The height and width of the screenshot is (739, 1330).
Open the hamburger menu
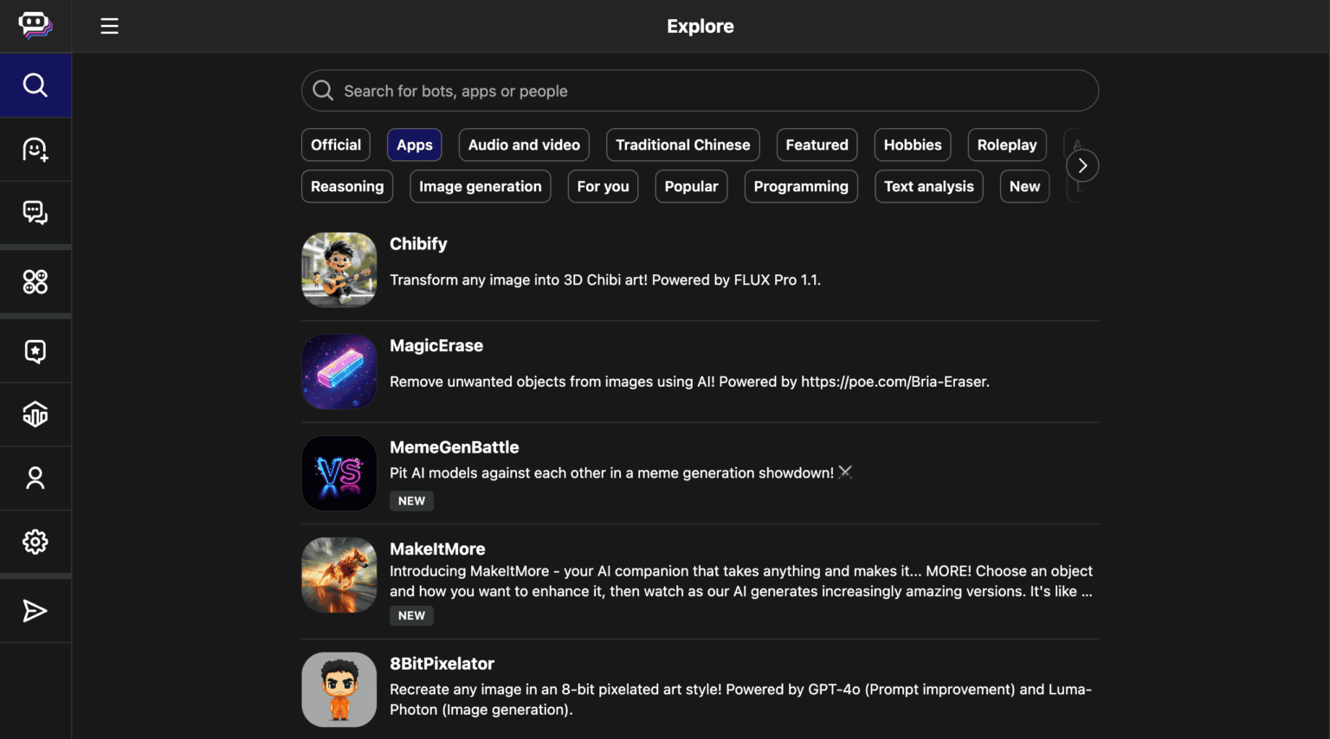109,26
